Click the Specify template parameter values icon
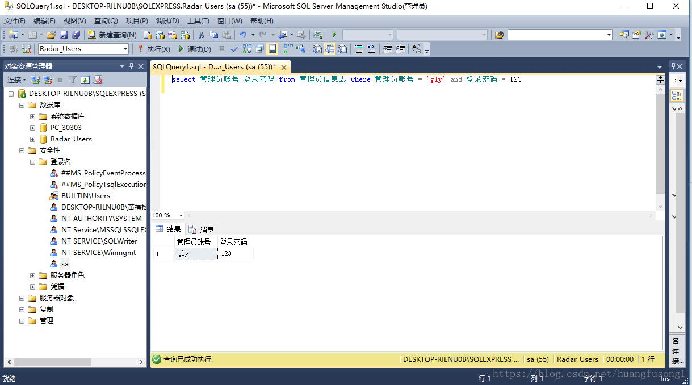Viewport: 692px width, 385px height. point(416,49)
